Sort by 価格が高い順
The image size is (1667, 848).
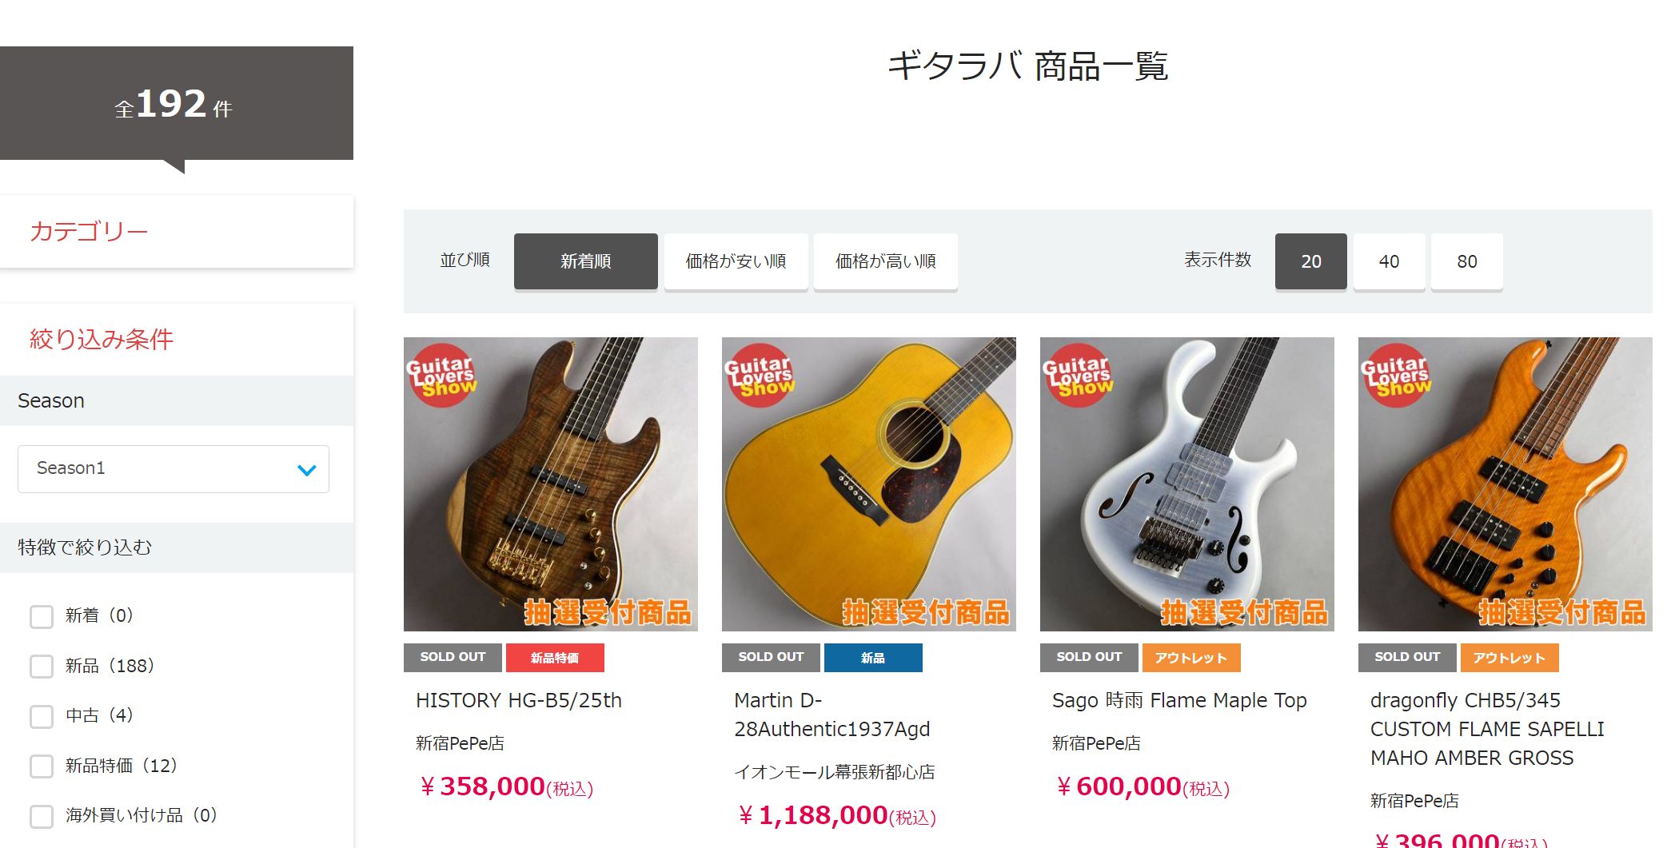coord(886,261)
